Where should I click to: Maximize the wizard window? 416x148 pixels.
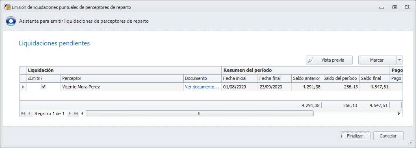pos(395,7)
